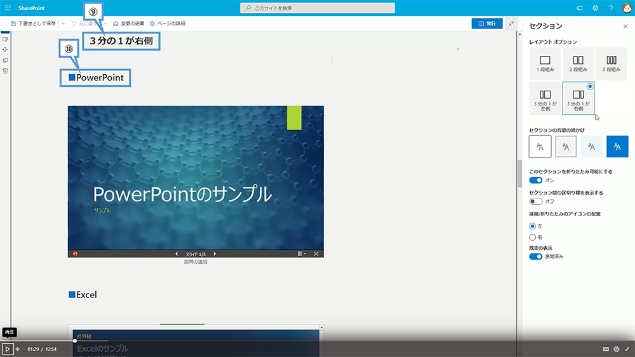Viewport: 635px width, 357px height.
Task: Pick the soft light blue background shading
Action: coord(592,146)
